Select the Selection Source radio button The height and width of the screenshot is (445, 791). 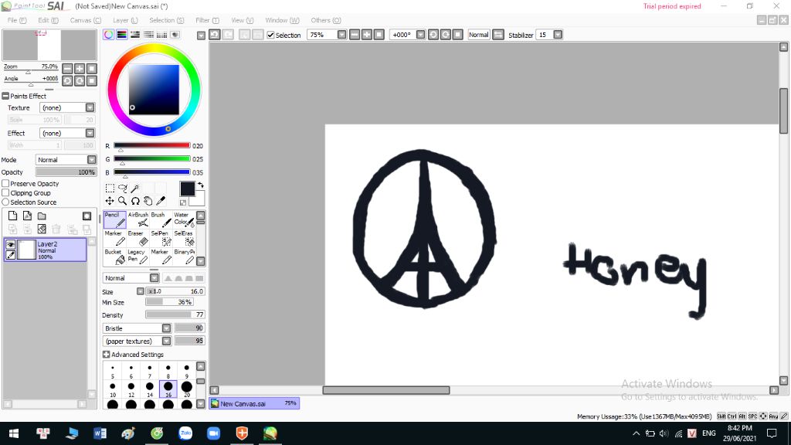(x=5, y=202)
